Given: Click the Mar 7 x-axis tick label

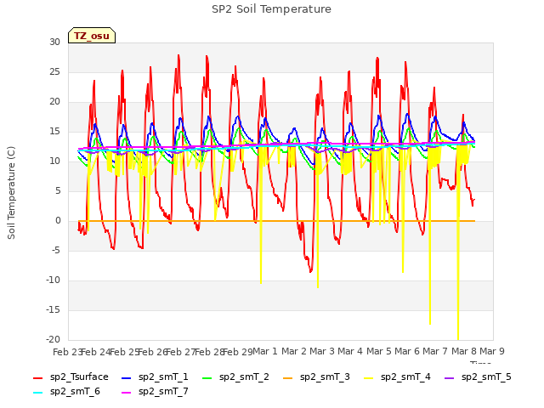Looking at the screenshot, I should (x=435, y=351).
